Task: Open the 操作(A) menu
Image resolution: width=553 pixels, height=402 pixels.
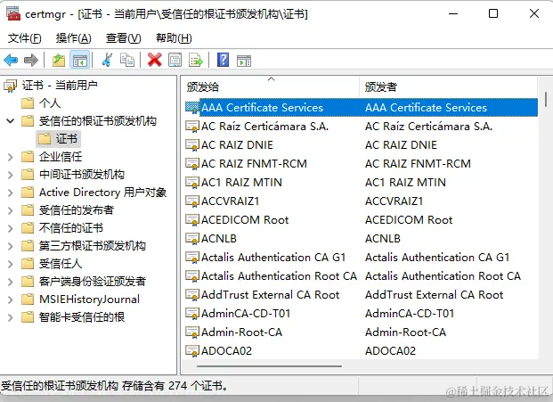Action: (73, 37)
